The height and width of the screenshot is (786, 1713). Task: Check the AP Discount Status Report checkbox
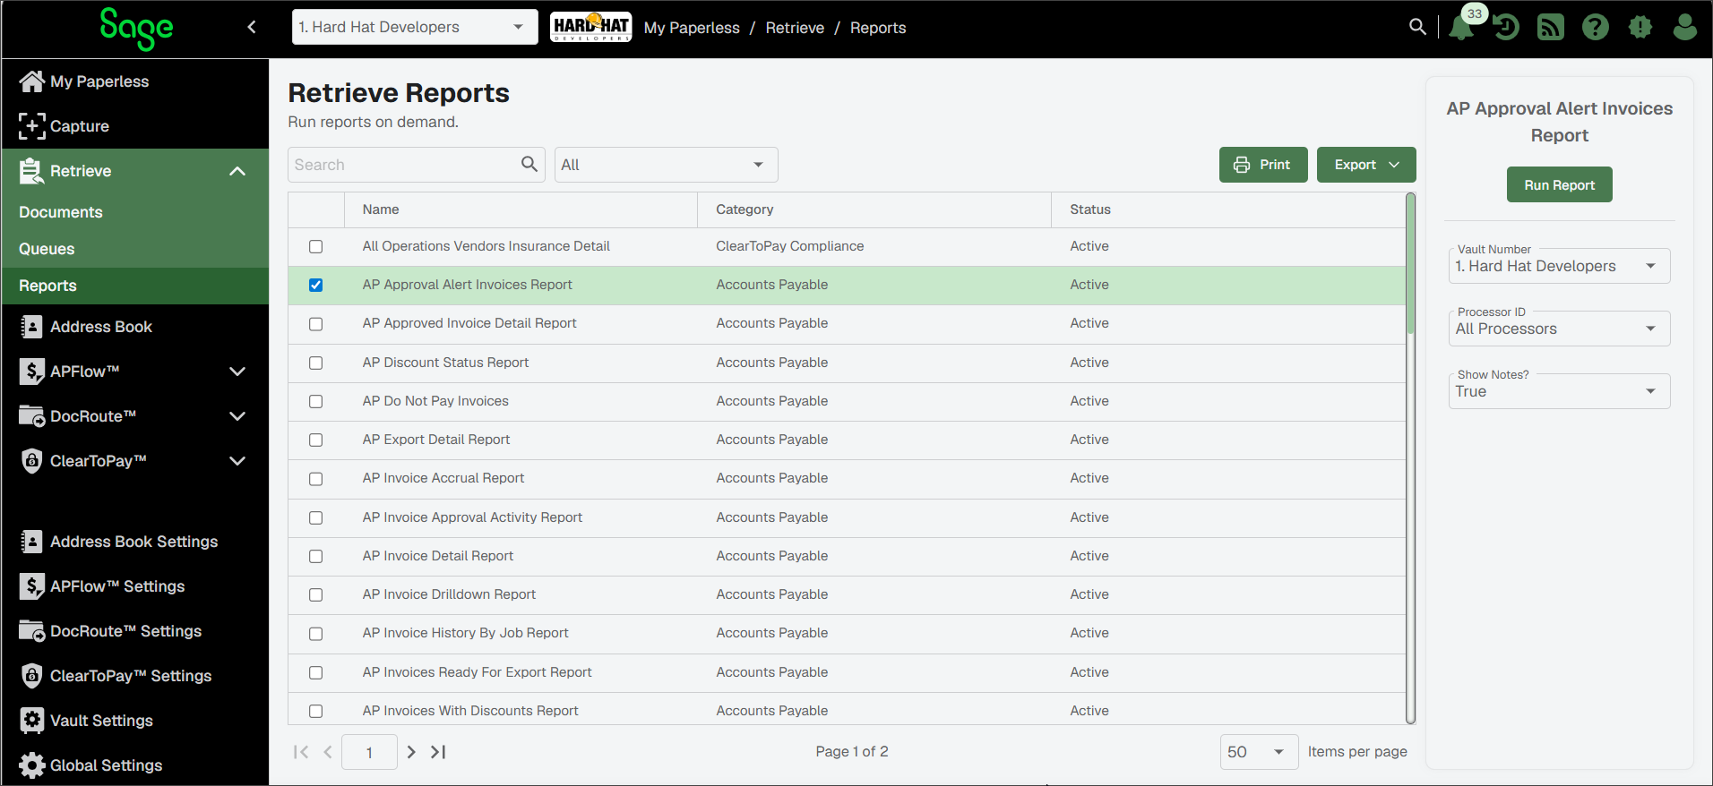pyautogui.click(x=316, y=363)
